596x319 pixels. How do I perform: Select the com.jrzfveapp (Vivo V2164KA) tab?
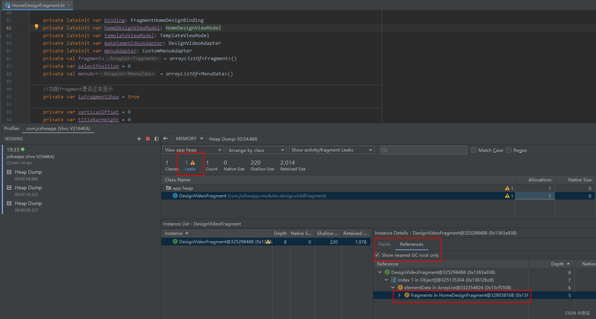tap(58, 128)
